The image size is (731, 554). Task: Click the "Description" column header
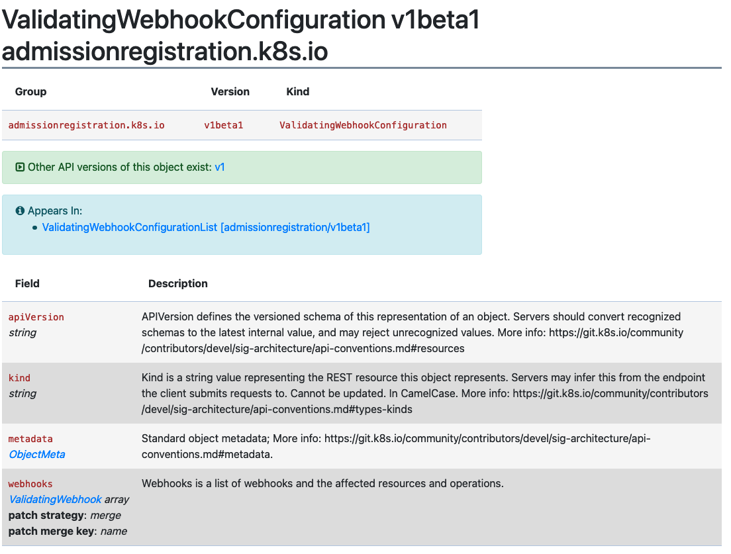pyautogui.click(x=177, y=284)
